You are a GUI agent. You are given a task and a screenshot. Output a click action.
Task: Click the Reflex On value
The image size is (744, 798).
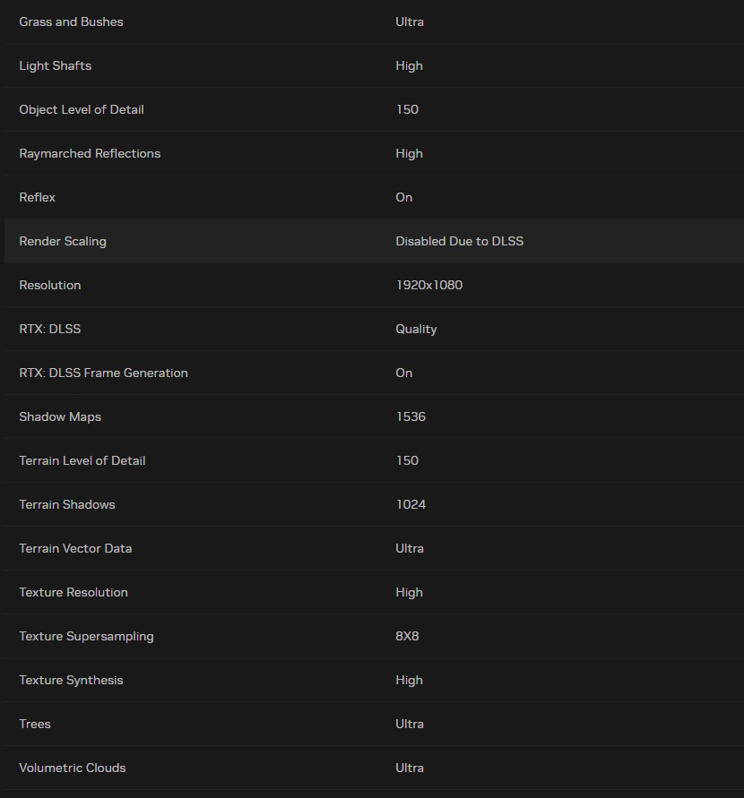[404, 197]
